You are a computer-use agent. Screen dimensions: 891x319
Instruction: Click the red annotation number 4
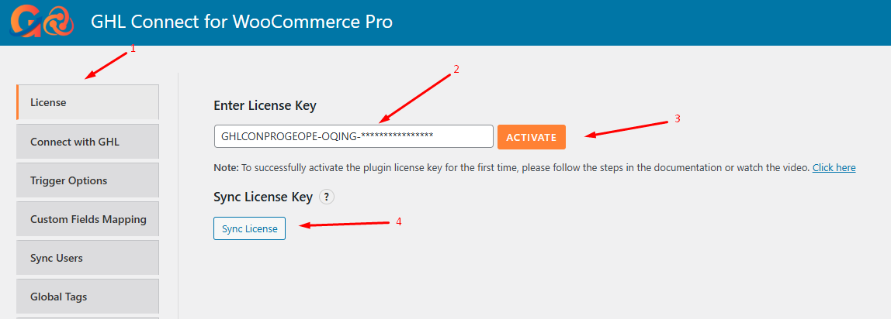click(399, 221)
